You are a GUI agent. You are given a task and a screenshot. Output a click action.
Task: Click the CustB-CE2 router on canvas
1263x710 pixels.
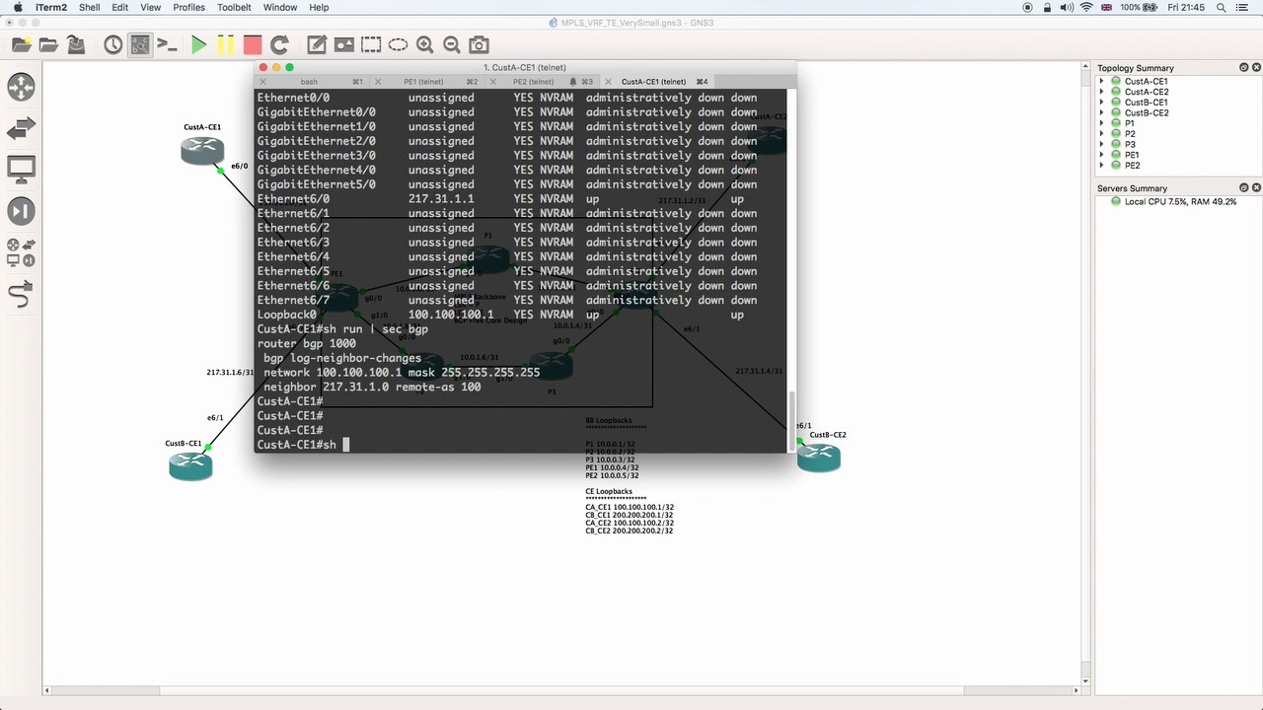click(819, 457)
